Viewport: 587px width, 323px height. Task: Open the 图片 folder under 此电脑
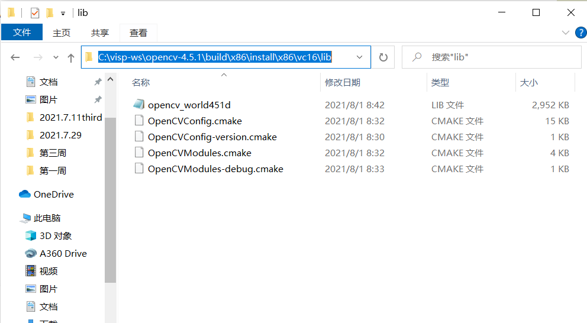pyautogui.click(x=49, y=289)
